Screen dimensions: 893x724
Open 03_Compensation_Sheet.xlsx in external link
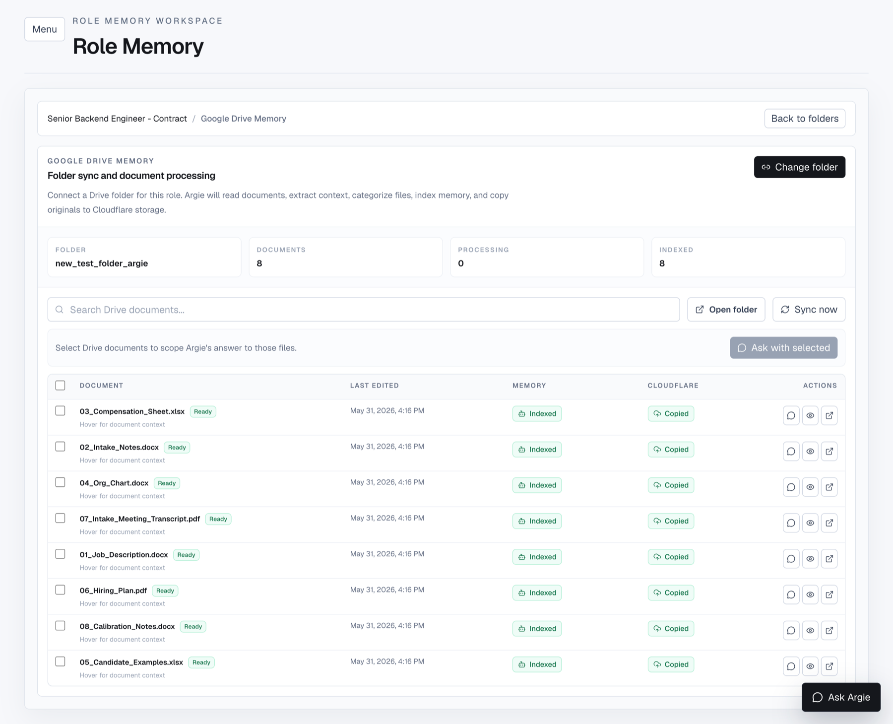pyautogui.click(x=829, y=415)
